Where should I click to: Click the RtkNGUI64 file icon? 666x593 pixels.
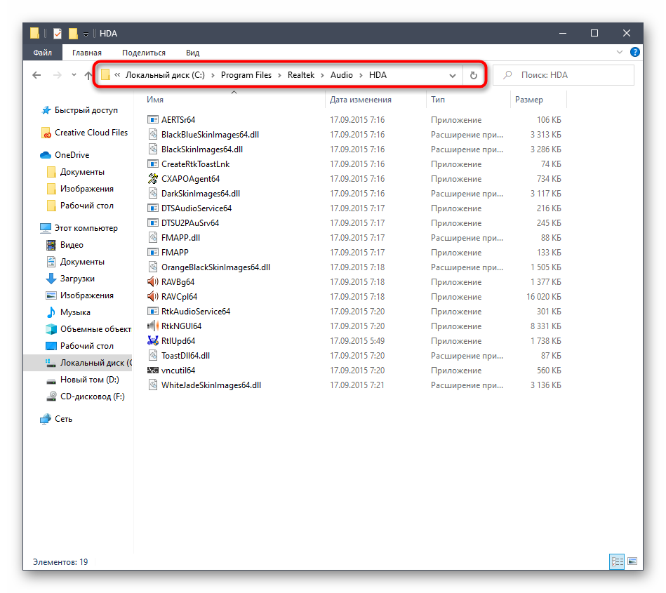[x=153, y=326]
